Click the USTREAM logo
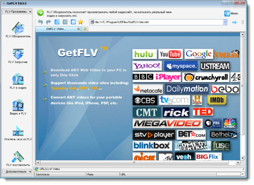The height and width of the screenshot is (185, 254). click(215, 66)
